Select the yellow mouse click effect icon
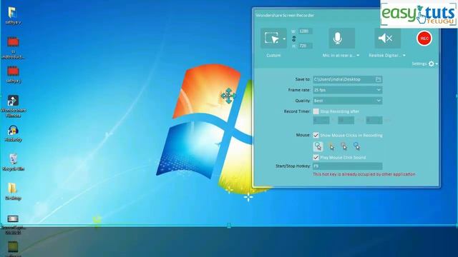The height and width of the screenshot is (257, 458). pos(331,146)
